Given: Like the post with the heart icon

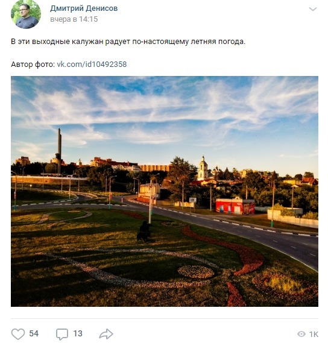Looking at the screenshot, I should click(x=17, y=334).
